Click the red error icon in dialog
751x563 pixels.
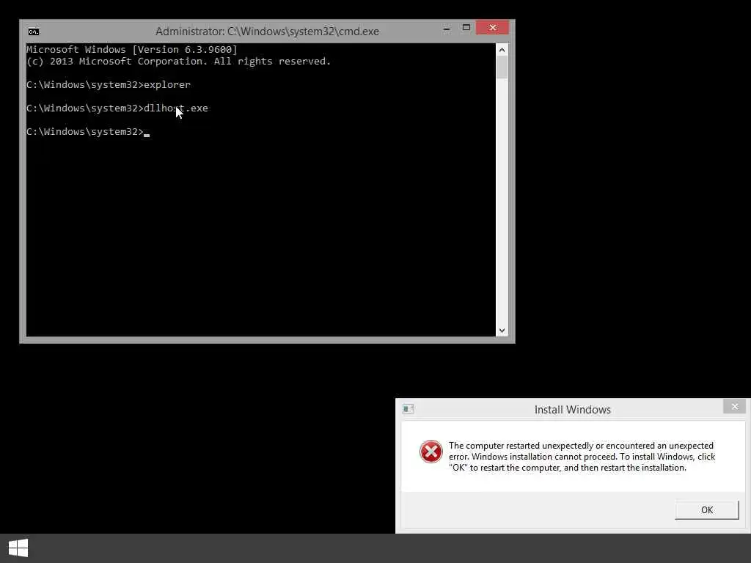click(431, 452)
